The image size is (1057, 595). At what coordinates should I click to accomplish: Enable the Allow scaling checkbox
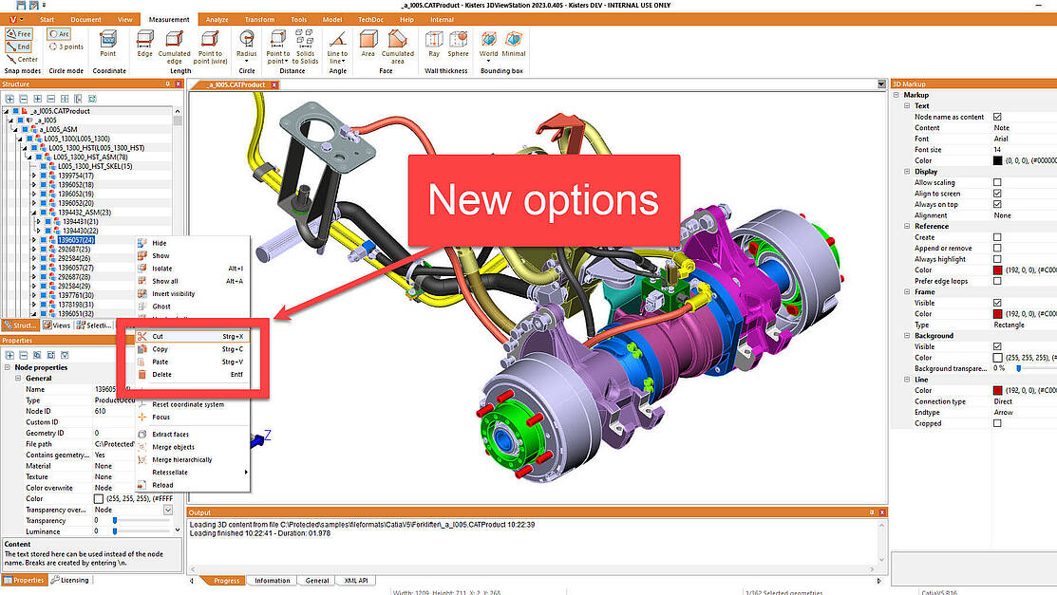click(x=997, y=182)
